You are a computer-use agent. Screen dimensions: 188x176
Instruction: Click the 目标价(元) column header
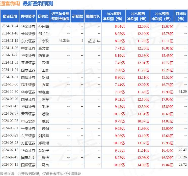click(x=181, y=16)
